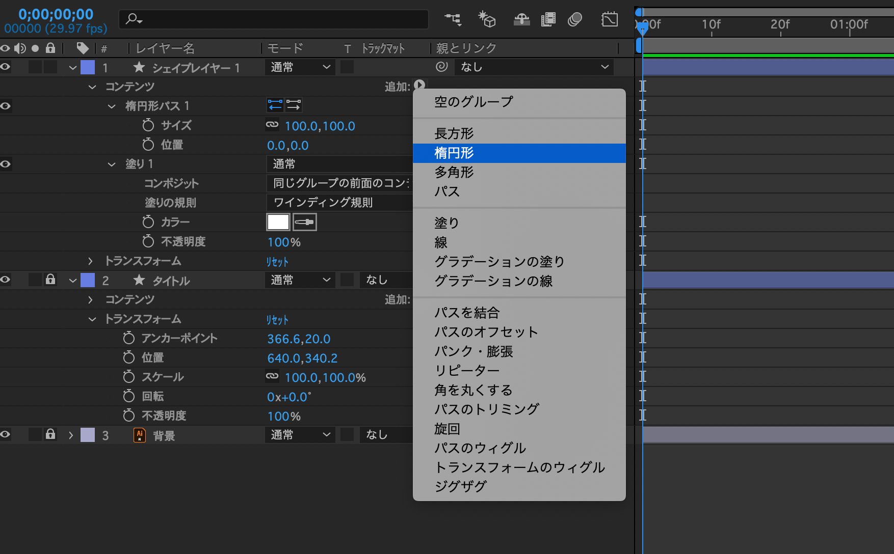The height and width of the screenshot is (554, 894).
Task: Toggle the lock box on シェイプレイヤー 1
Action: point(50,67)
